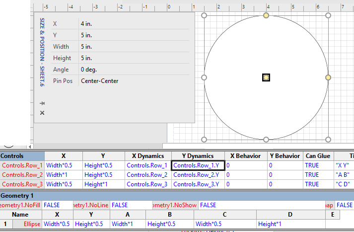Screen dimensions: 354x232
Task: Click the Angle value 0 deg. field
Action: [134, 70]
